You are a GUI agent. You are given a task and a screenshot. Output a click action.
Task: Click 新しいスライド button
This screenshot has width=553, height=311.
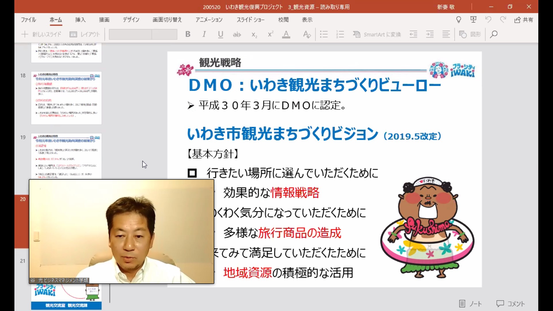pos(41,35)
